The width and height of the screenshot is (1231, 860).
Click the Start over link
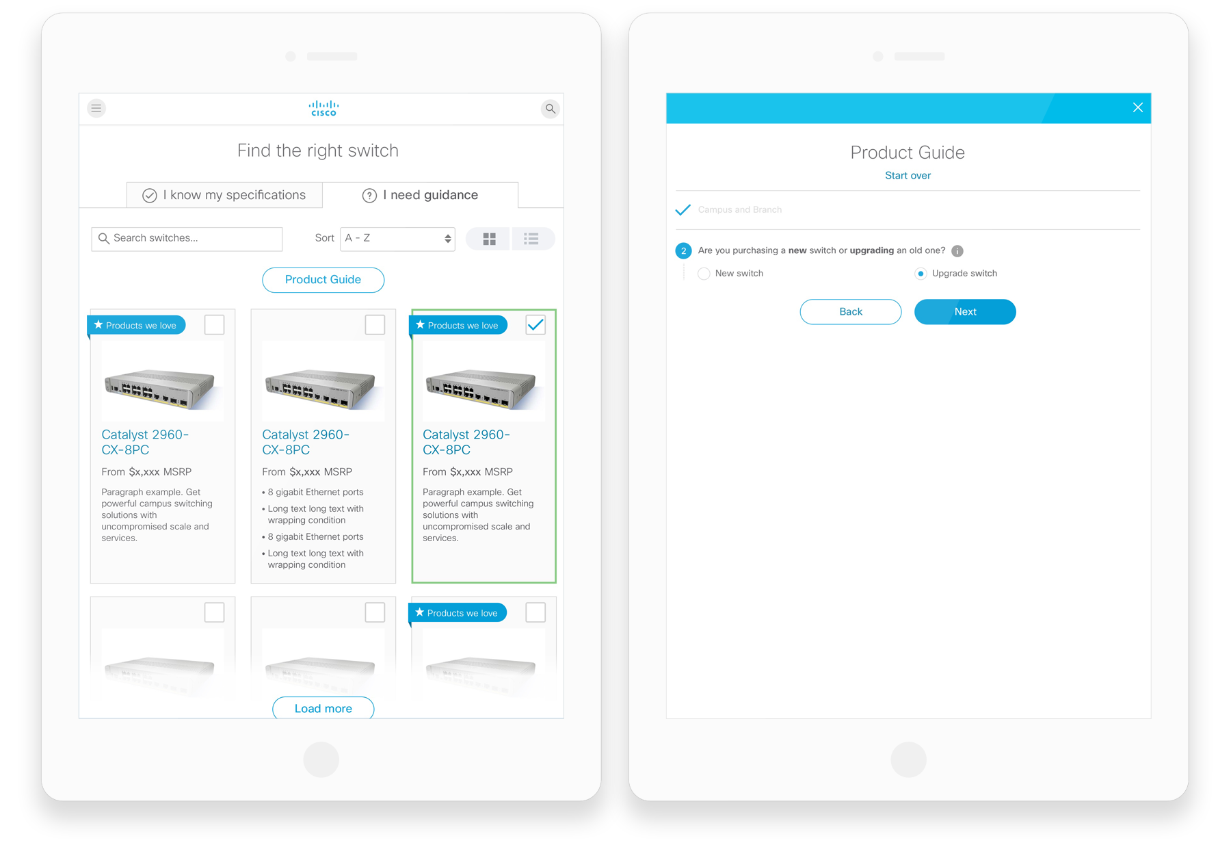coord(908,176)
